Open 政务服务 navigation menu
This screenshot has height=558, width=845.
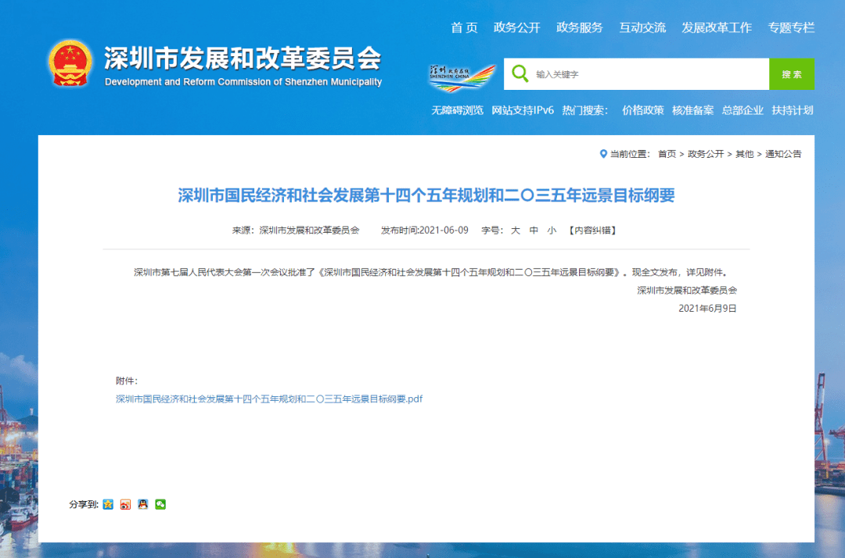point(579,27)
